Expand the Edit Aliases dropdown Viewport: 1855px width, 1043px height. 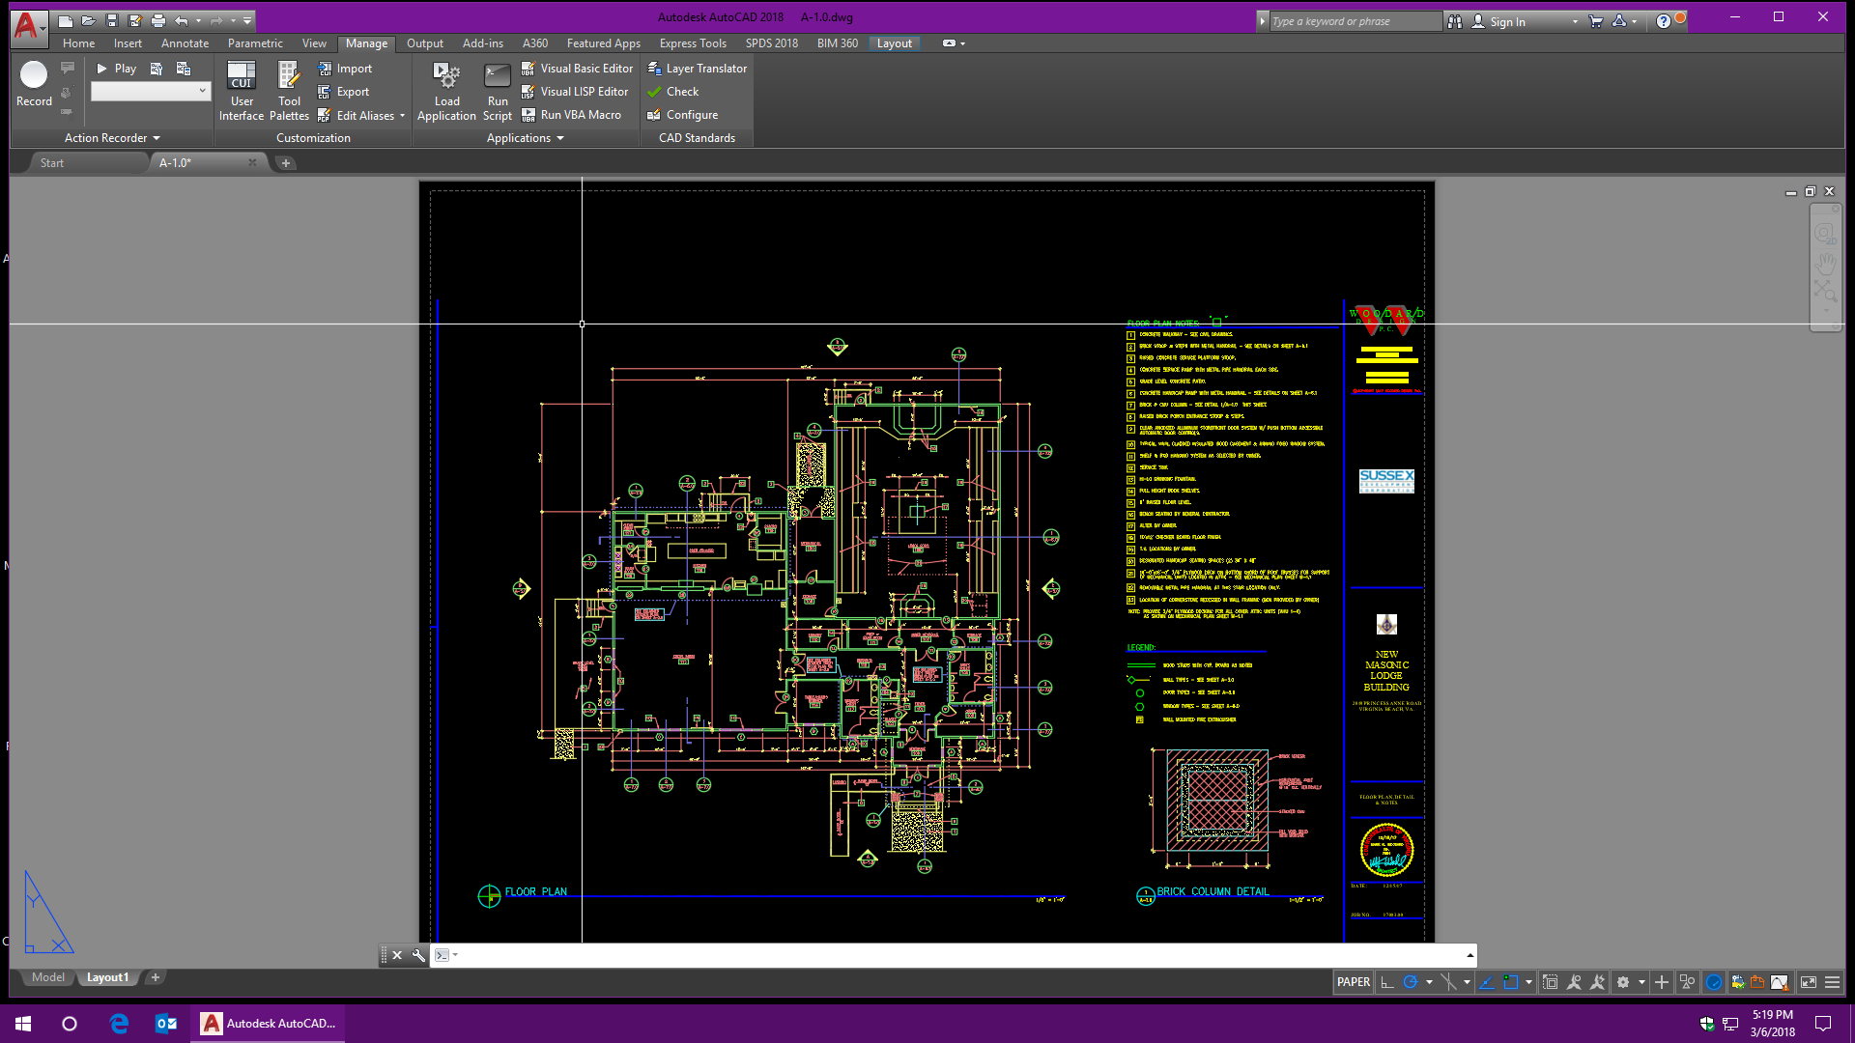(x=400, y=115)
